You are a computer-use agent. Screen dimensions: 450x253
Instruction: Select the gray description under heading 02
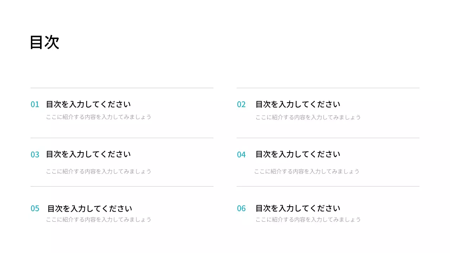tap(308, 117)
